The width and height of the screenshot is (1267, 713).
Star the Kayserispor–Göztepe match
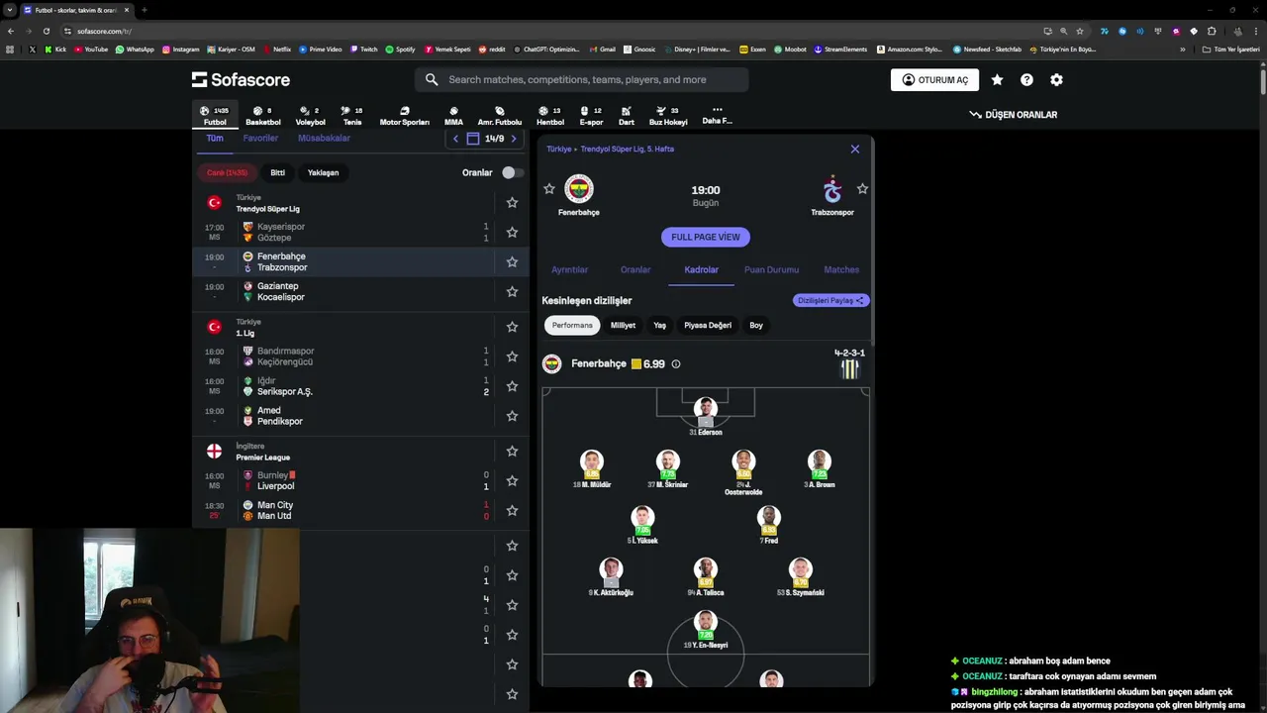[x=512, y=232]
